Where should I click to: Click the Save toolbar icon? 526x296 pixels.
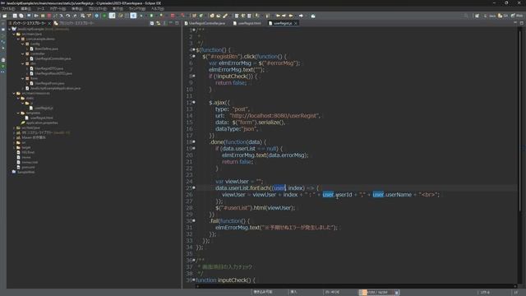coord(15,16)
